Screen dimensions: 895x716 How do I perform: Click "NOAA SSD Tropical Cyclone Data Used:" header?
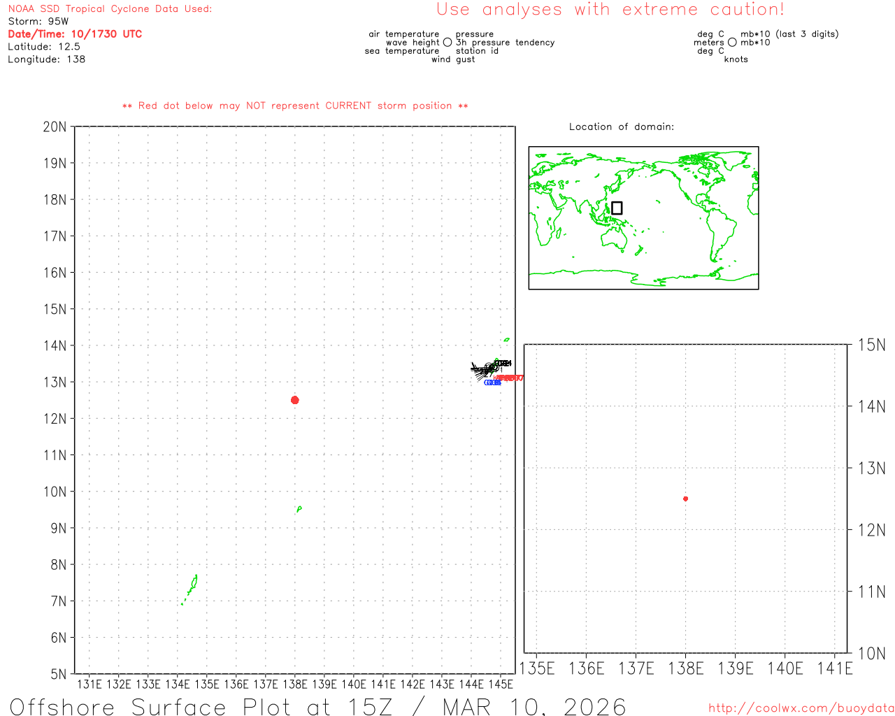110,8
